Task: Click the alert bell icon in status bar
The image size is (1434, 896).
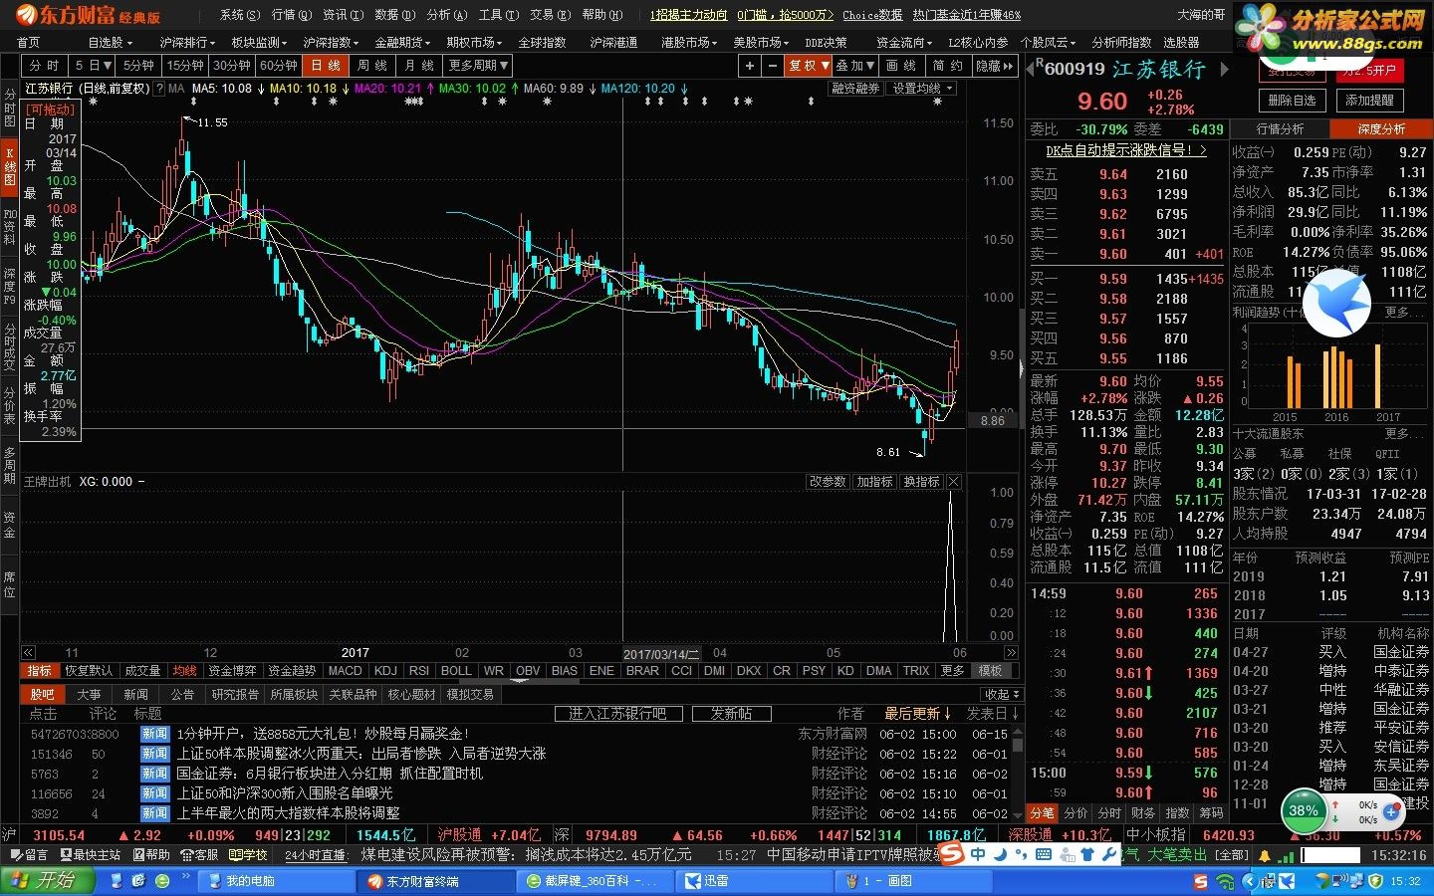Action: click(x=1265, y=855)
